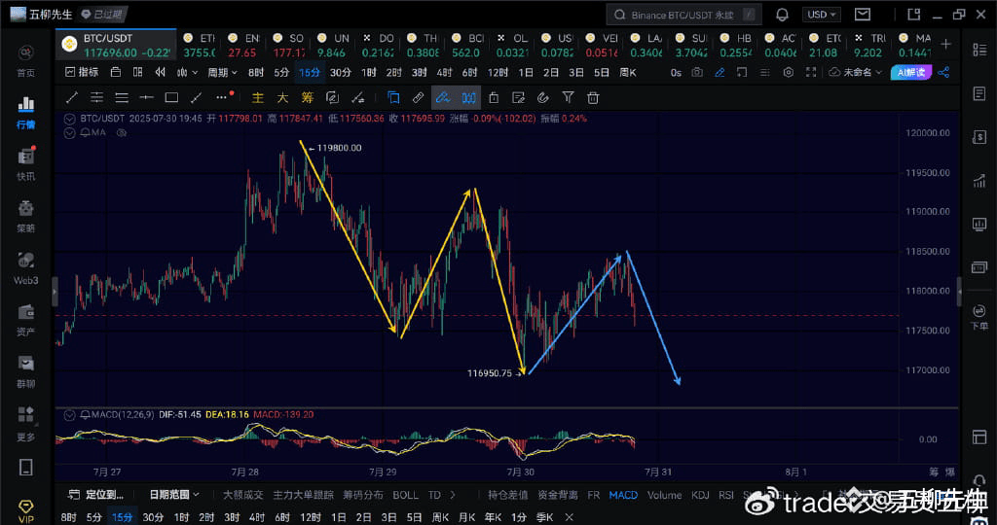Viewport: 997px width, 525px height.
Task: Expand the 日期范围 date range dropdown
Action: pyautogui.click(x=174, y=495)
